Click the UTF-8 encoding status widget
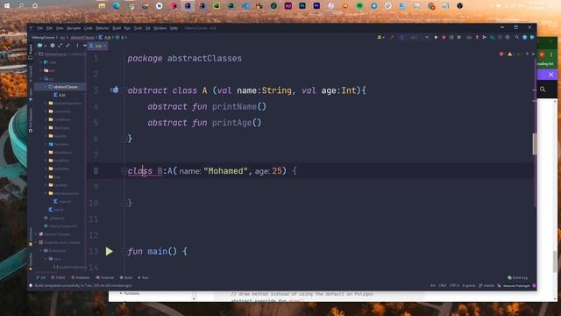The image size is (561, 316). click(x=454, y=285)
